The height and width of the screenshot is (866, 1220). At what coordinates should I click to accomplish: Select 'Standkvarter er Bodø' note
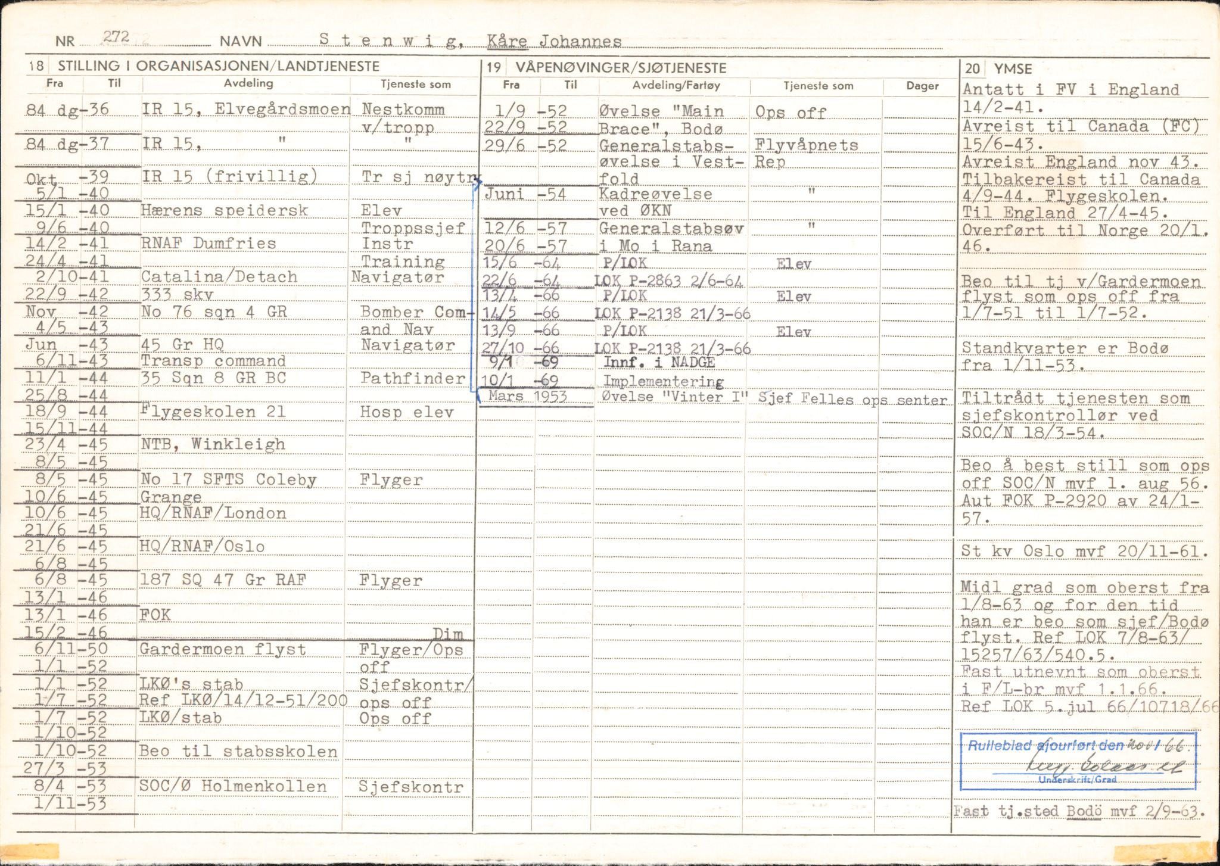[1065, 348]
